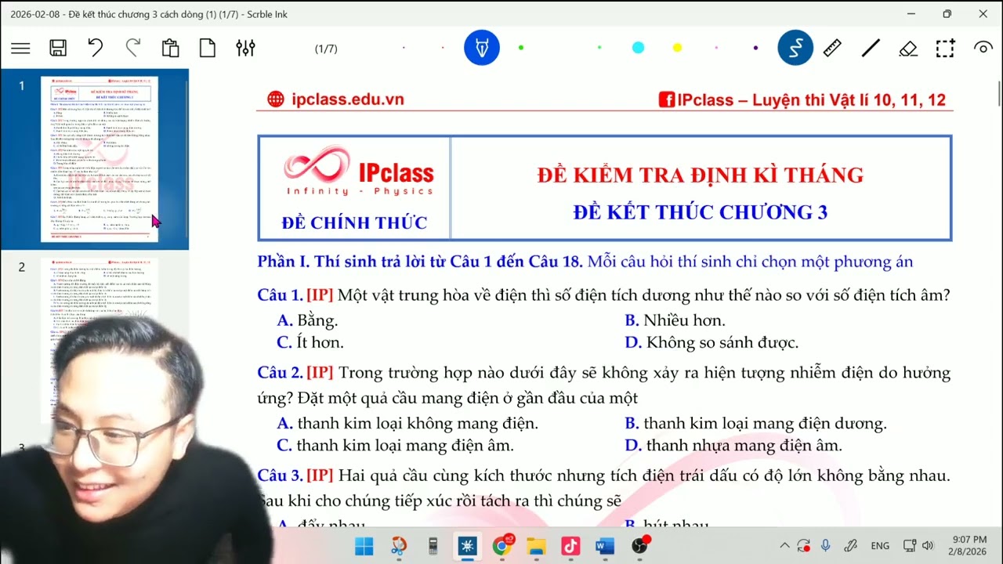The height and width of the screenshot is (564, 1003).
Task: Switch to the eraser tool
Action: (908, 49)
